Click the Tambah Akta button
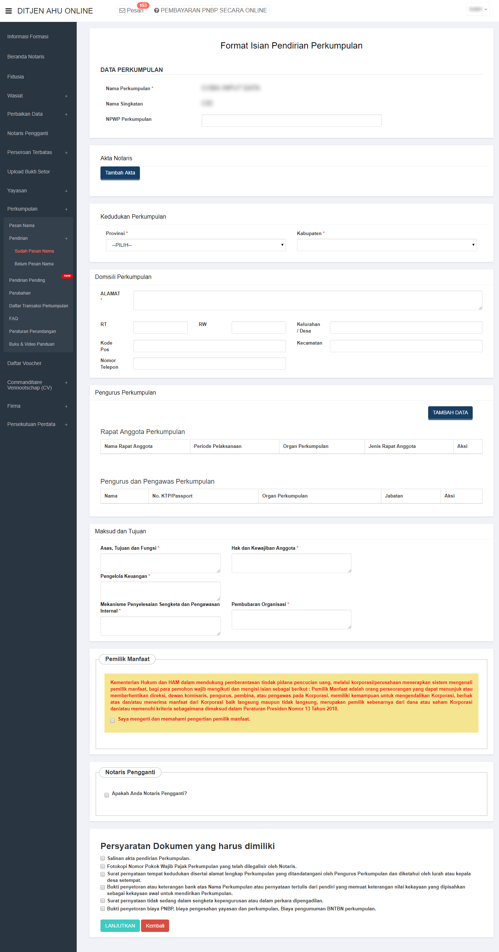499x952 pixels. click(x=120, y=173)
